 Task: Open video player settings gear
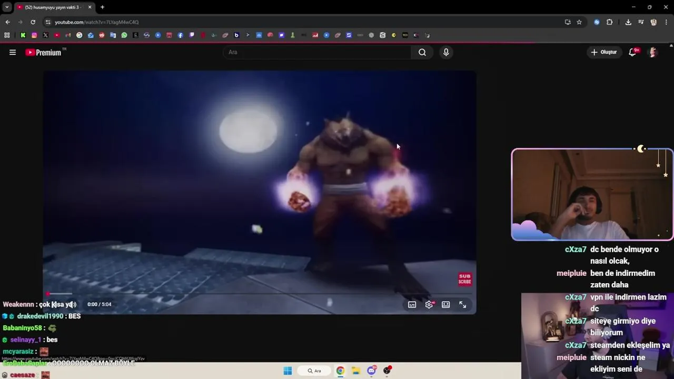(429, 304)
